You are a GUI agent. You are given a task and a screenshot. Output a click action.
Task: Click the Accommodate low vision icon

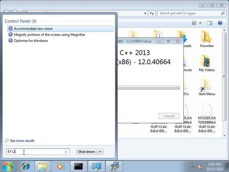tap(11, 28)
